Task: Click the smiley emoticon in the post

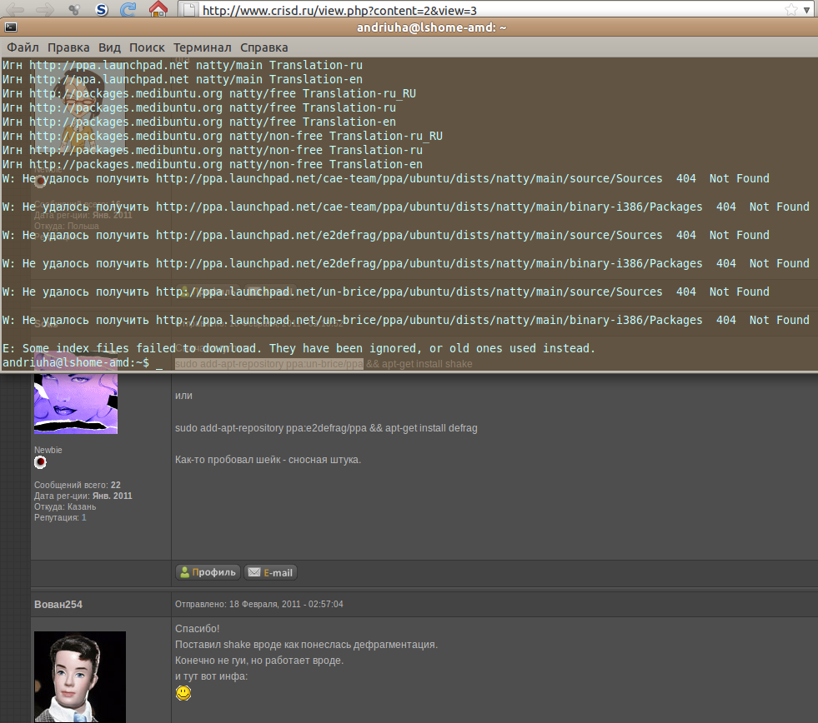Action: (x=183, y=693)
